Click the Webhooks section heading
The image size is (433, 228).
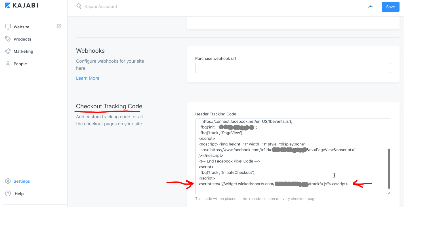90,51
